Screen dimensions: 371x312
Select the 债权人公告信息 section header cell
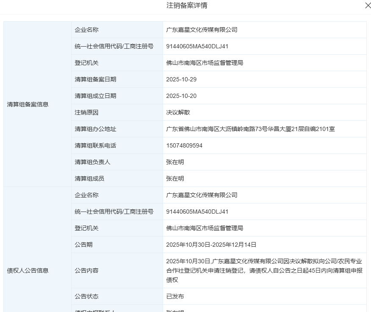(28, 270)
